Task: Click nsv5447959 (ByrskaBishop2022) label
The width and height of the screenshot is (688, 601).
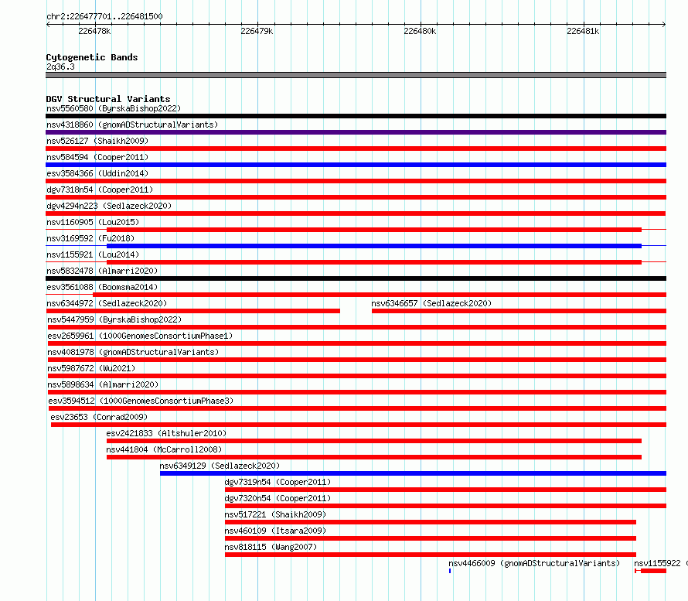Action: point(114,319)
